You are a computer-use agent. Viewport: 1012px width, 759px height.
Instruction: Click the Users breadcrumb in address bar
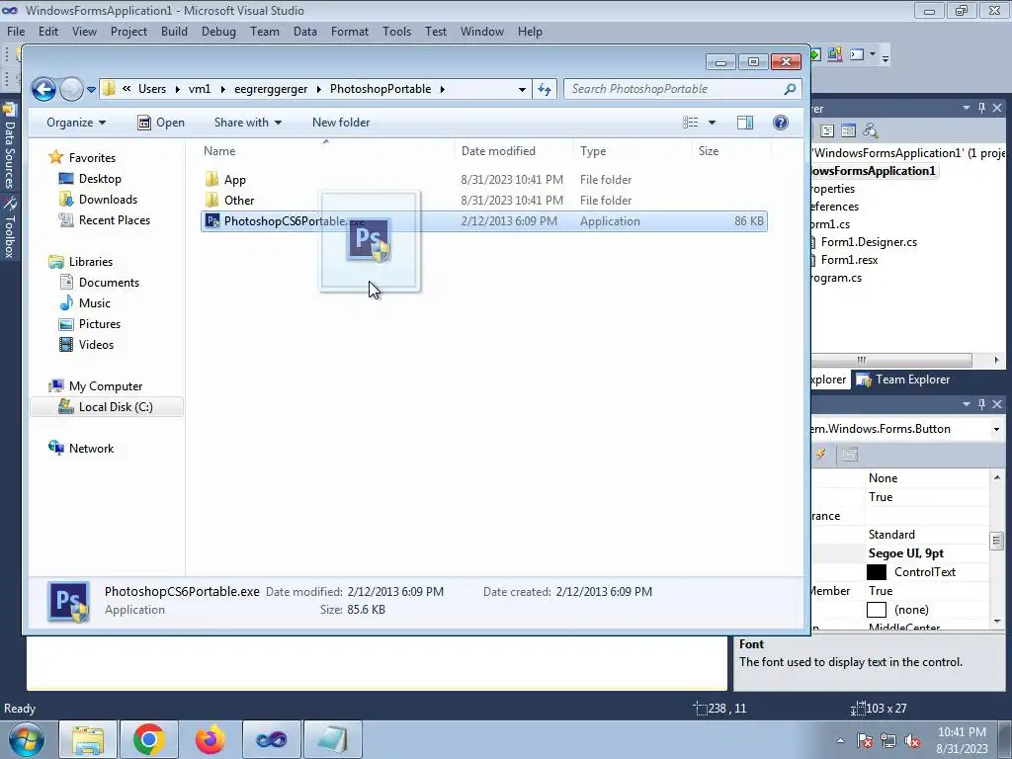(151, 89)
